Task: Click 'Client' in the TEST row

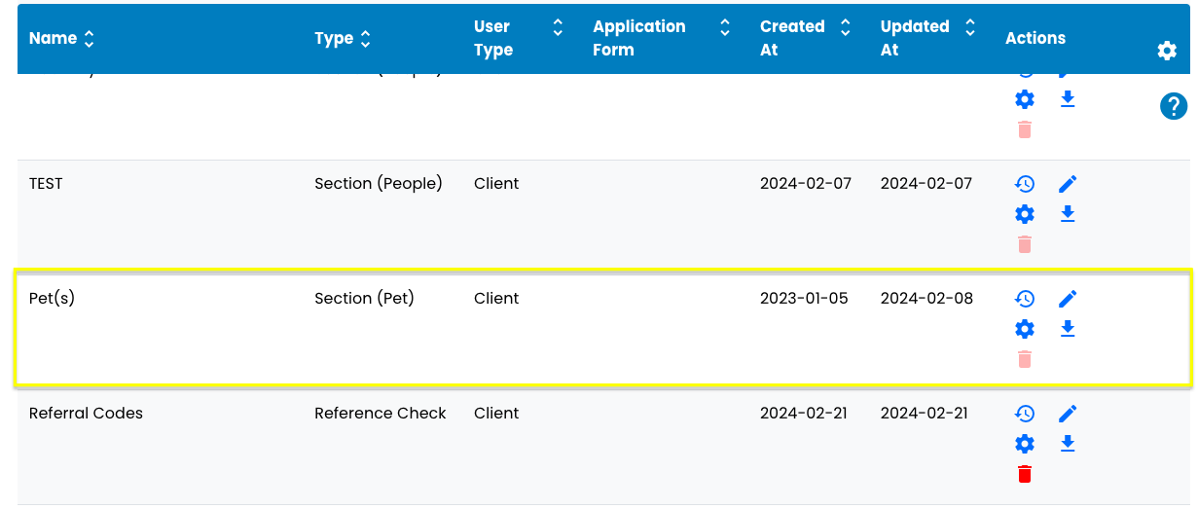Action: (496, 183)
